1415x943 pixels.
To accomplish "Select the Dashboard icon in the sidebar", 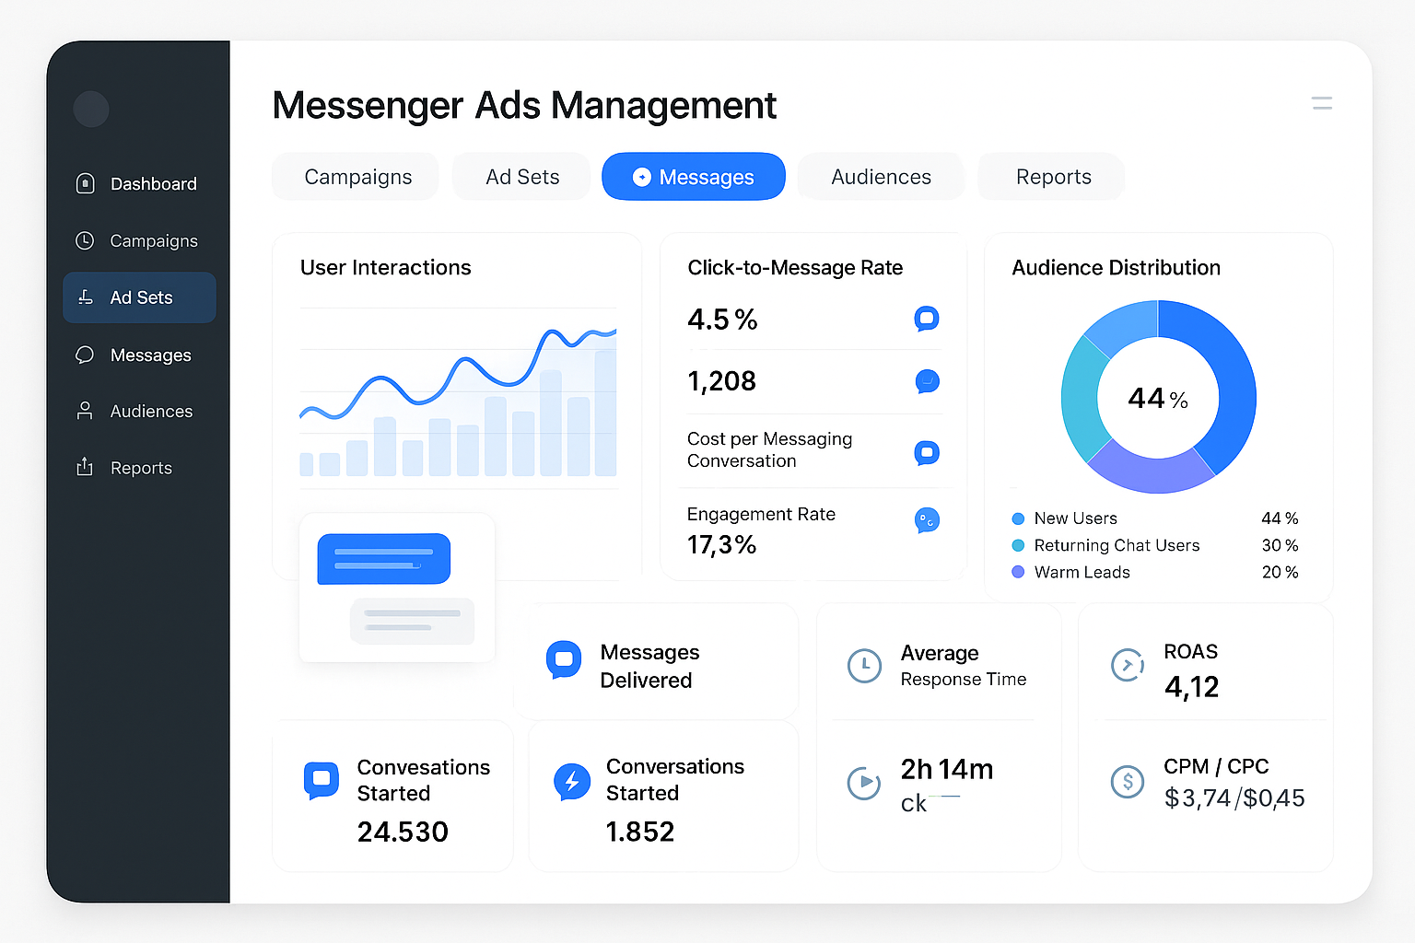I will [x=85, y=183].
